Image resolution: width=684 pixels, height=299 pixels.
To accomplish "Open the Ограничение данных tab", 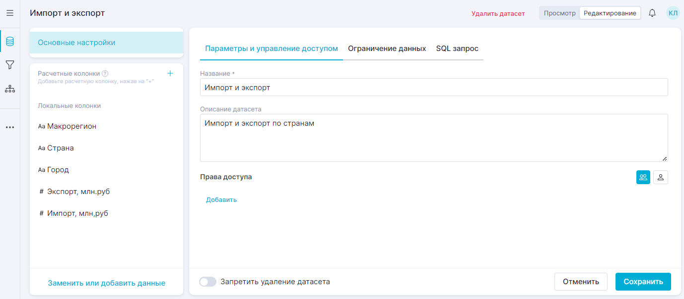I will (x=387, y=49).
